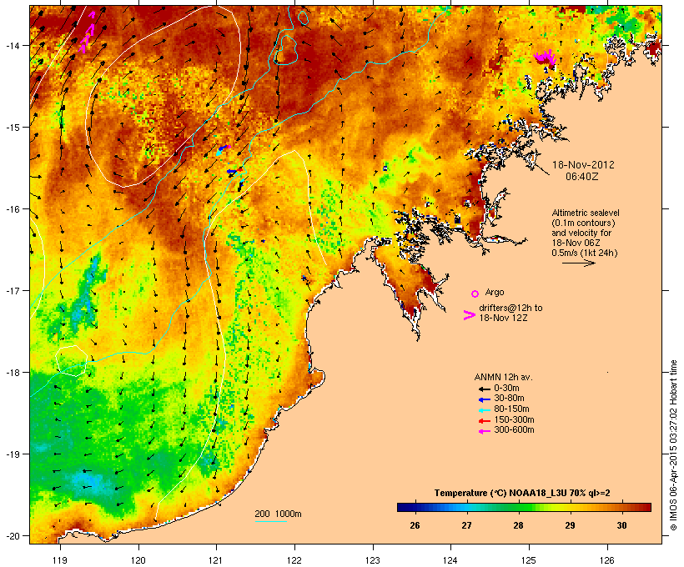684x567 pixels.
Task: Click the latitude axis label -14
Action: click(13, 45)
